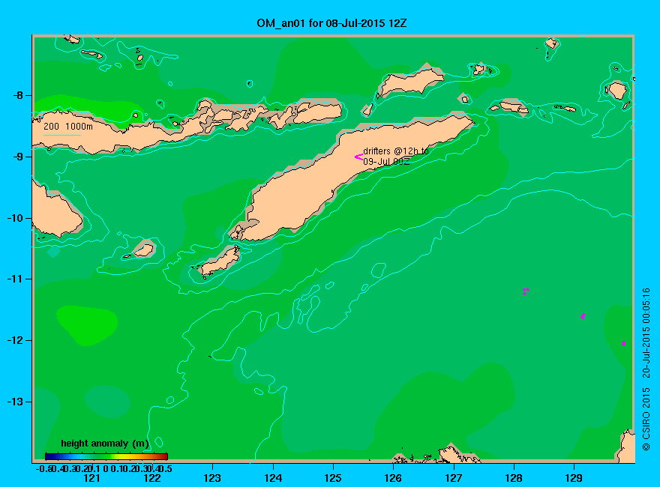
Task: Click the small Savu island near longitude 122
Action: click(x=143, y=251)
